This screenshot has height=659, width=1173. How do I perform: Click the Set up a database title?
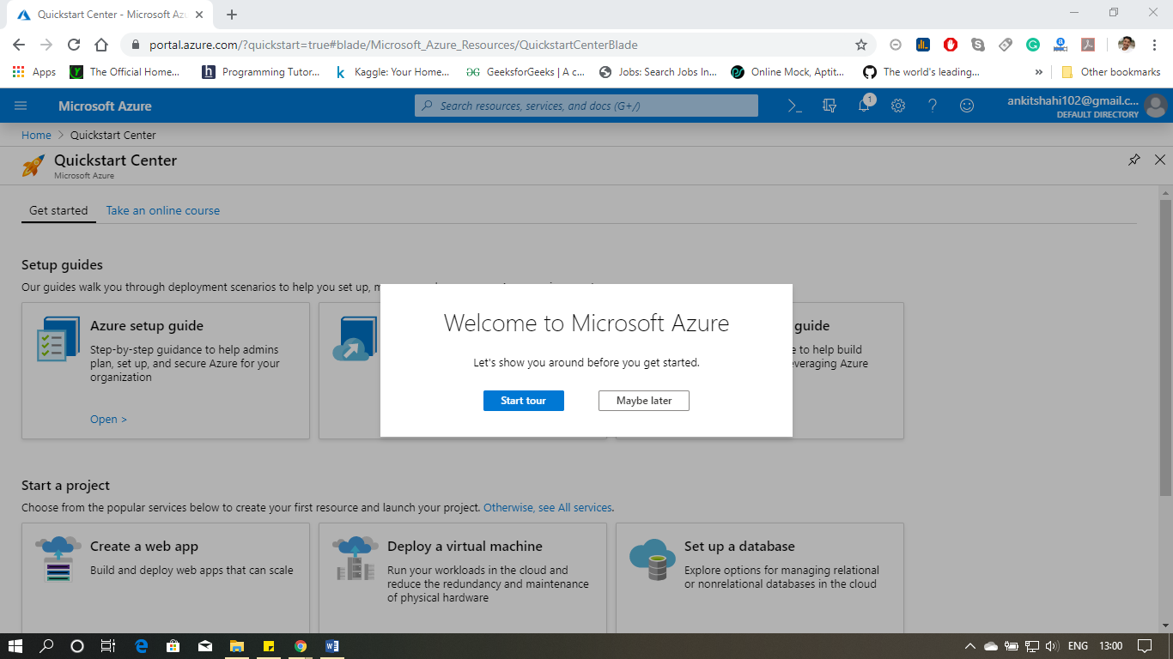(x=739, y=547)
